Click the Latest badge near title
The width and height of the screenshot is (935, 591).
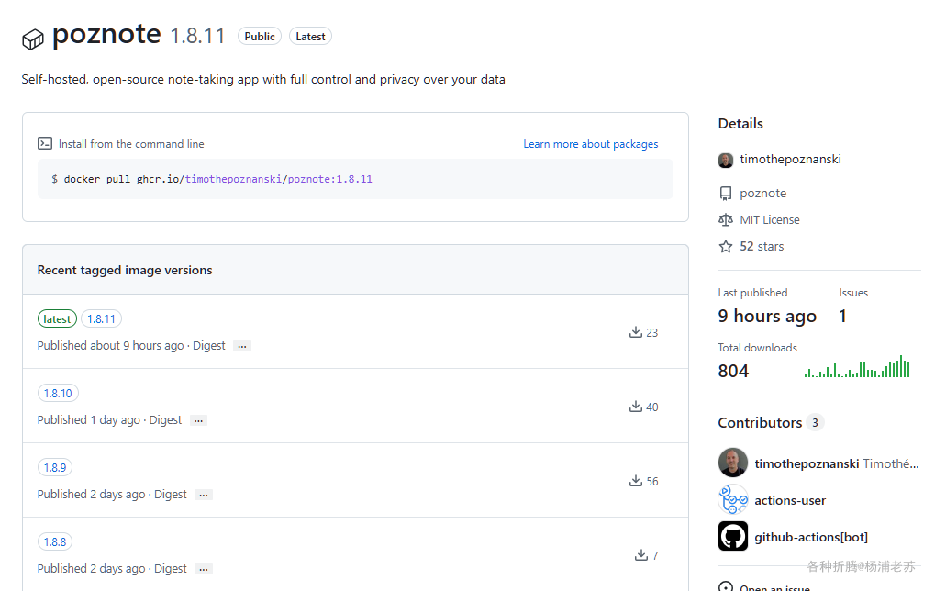point(310,37)
